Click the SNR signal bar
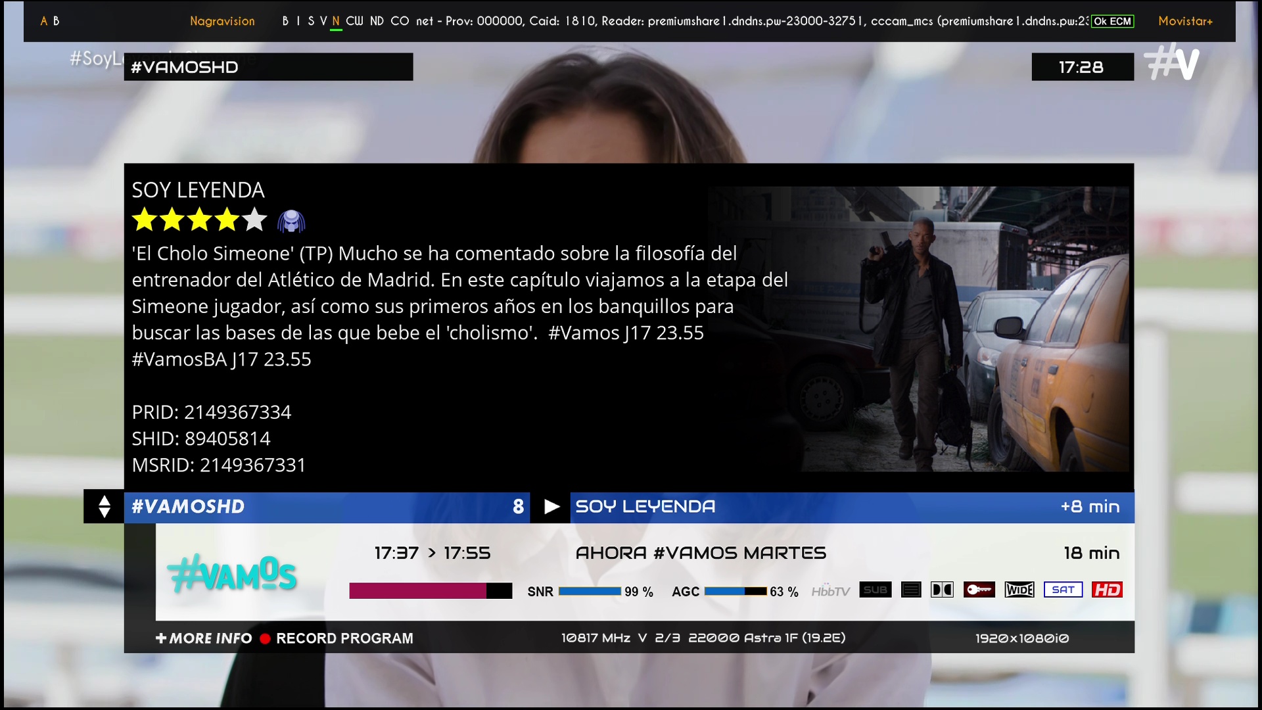 pyautogui.click(x=590, y=592)
